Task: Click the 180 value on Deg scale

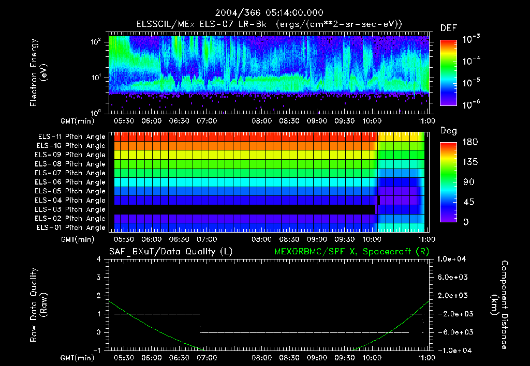Action: coord(470,142)
